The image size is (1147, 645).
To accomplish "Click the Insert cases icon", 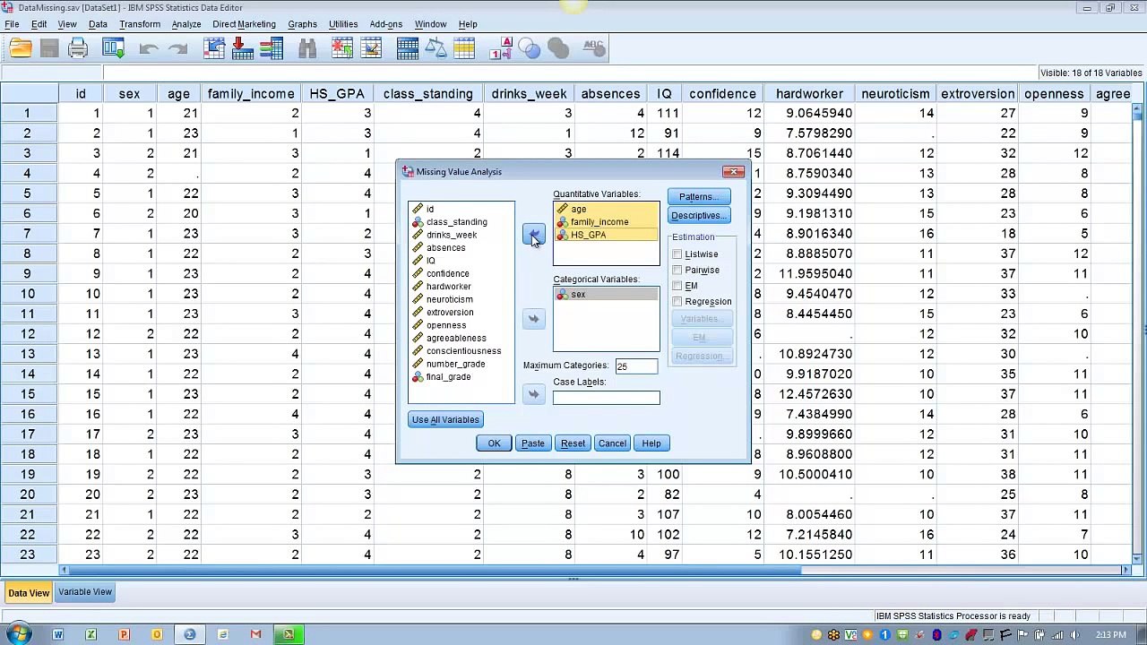I will click(x=341, y=49).
